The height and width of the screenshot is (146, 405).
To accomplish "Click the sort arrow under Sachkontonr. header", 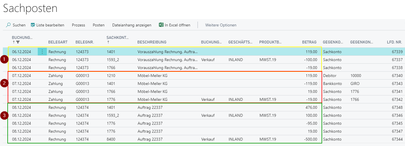I will [x=108, y=42].
